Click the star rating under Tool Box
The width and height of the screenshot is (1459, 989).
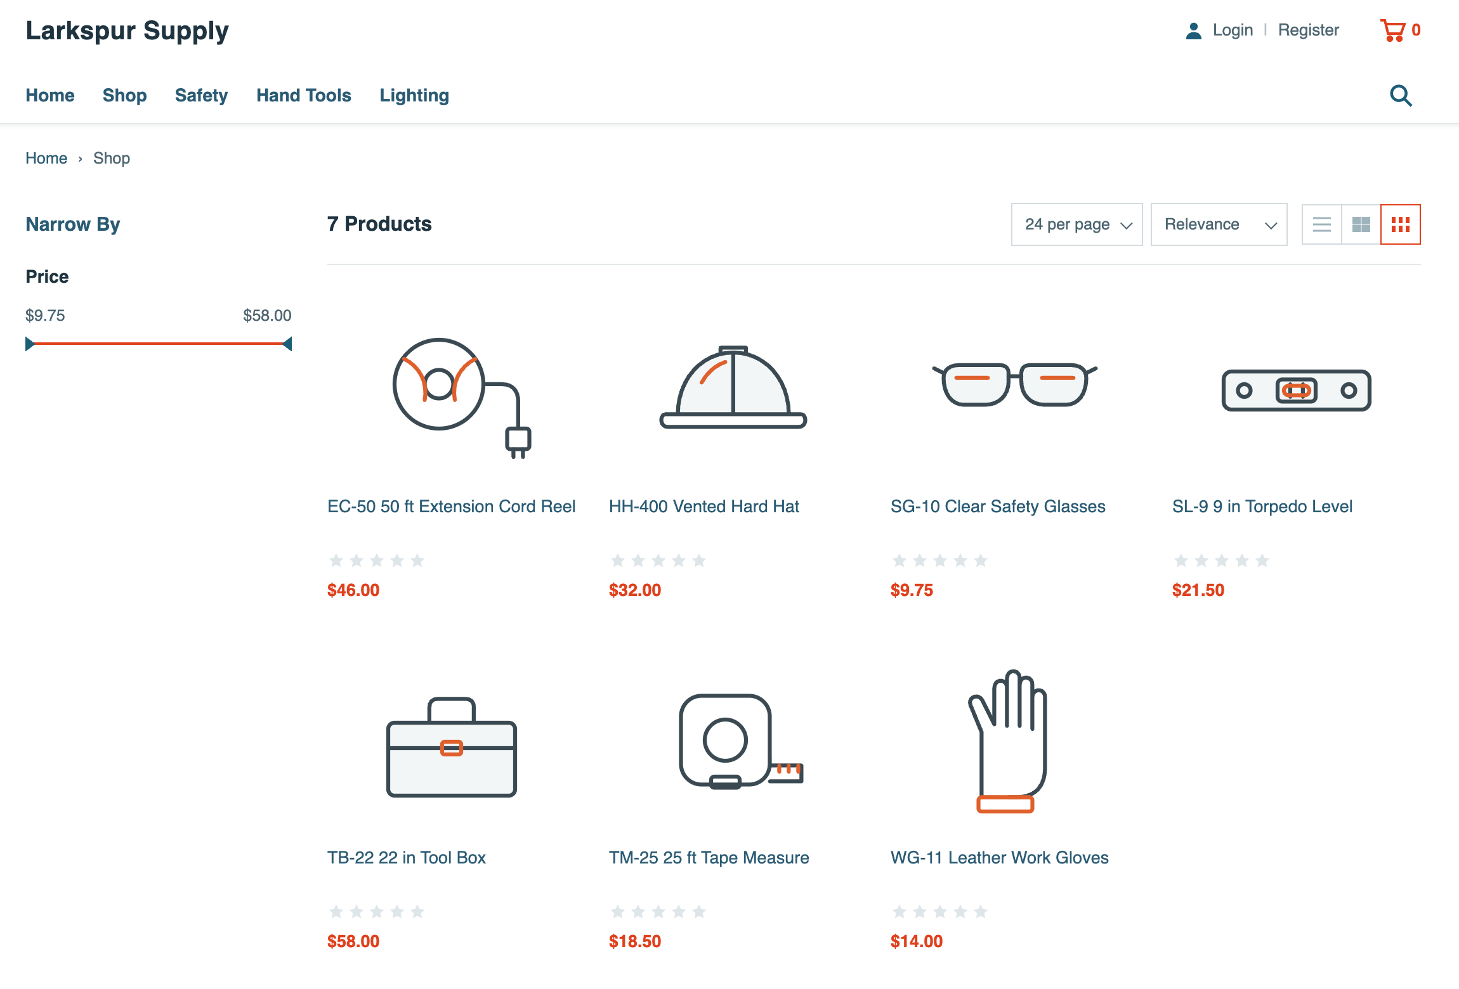(x=377, y=912)
